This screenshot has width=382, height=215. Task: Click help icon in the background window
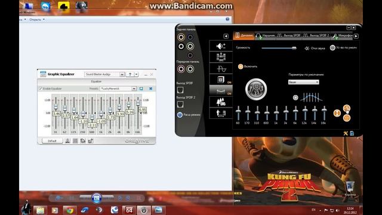pos(227,19)
